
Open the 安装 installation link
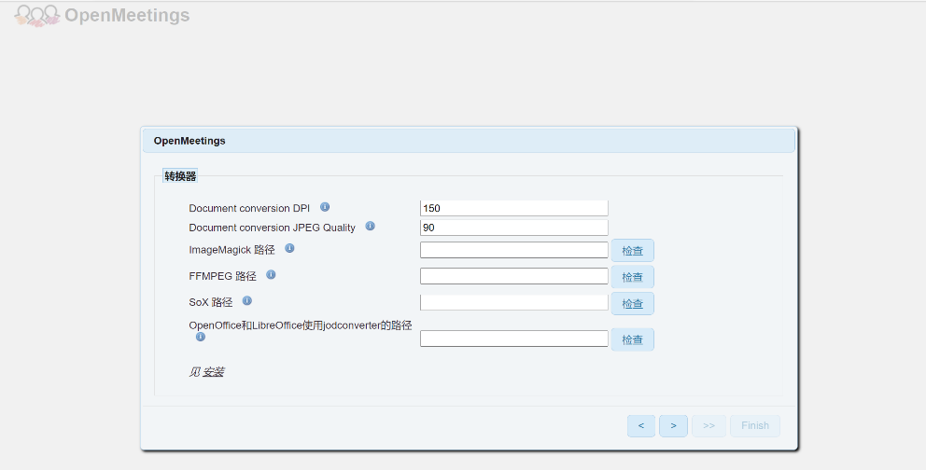tap(213, 372)
